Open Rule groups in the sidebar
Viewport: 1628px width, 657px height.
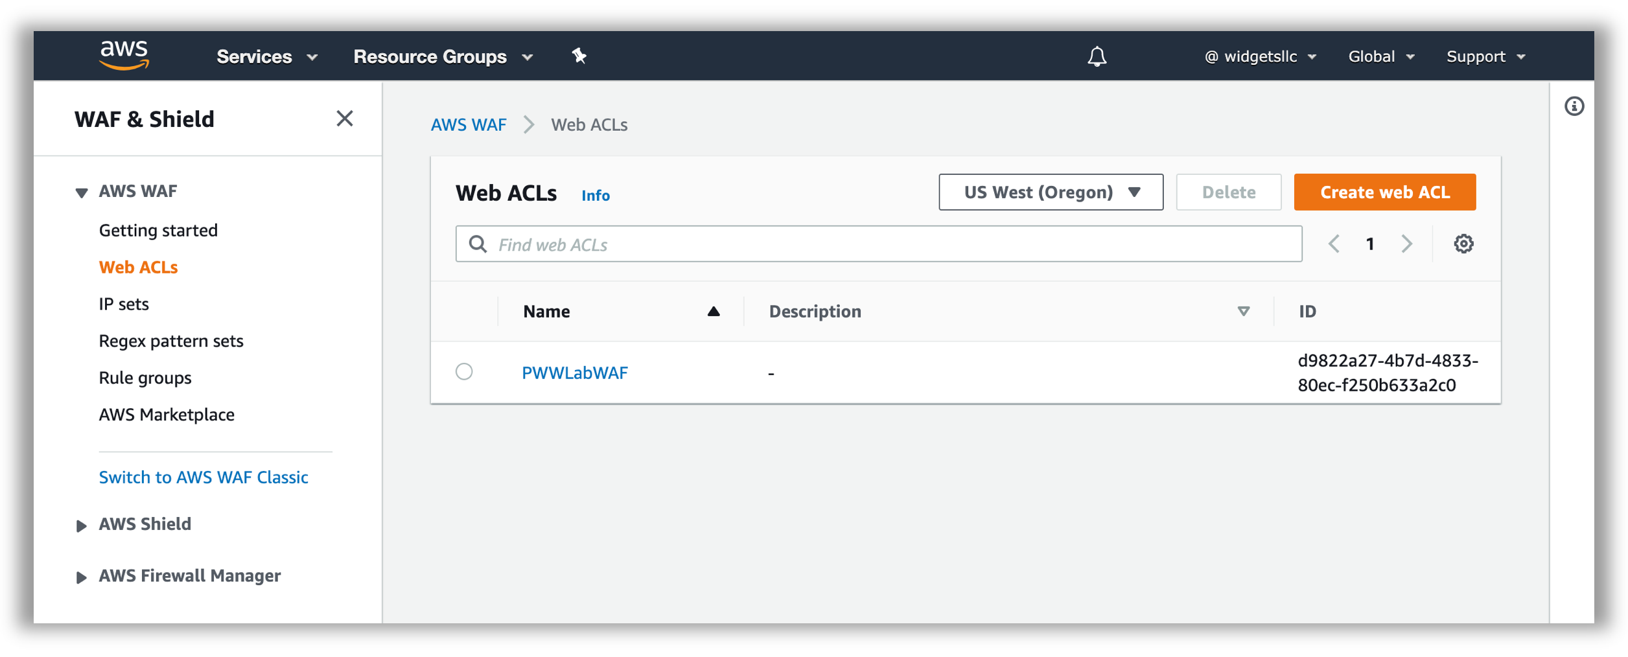click(145, 378)
